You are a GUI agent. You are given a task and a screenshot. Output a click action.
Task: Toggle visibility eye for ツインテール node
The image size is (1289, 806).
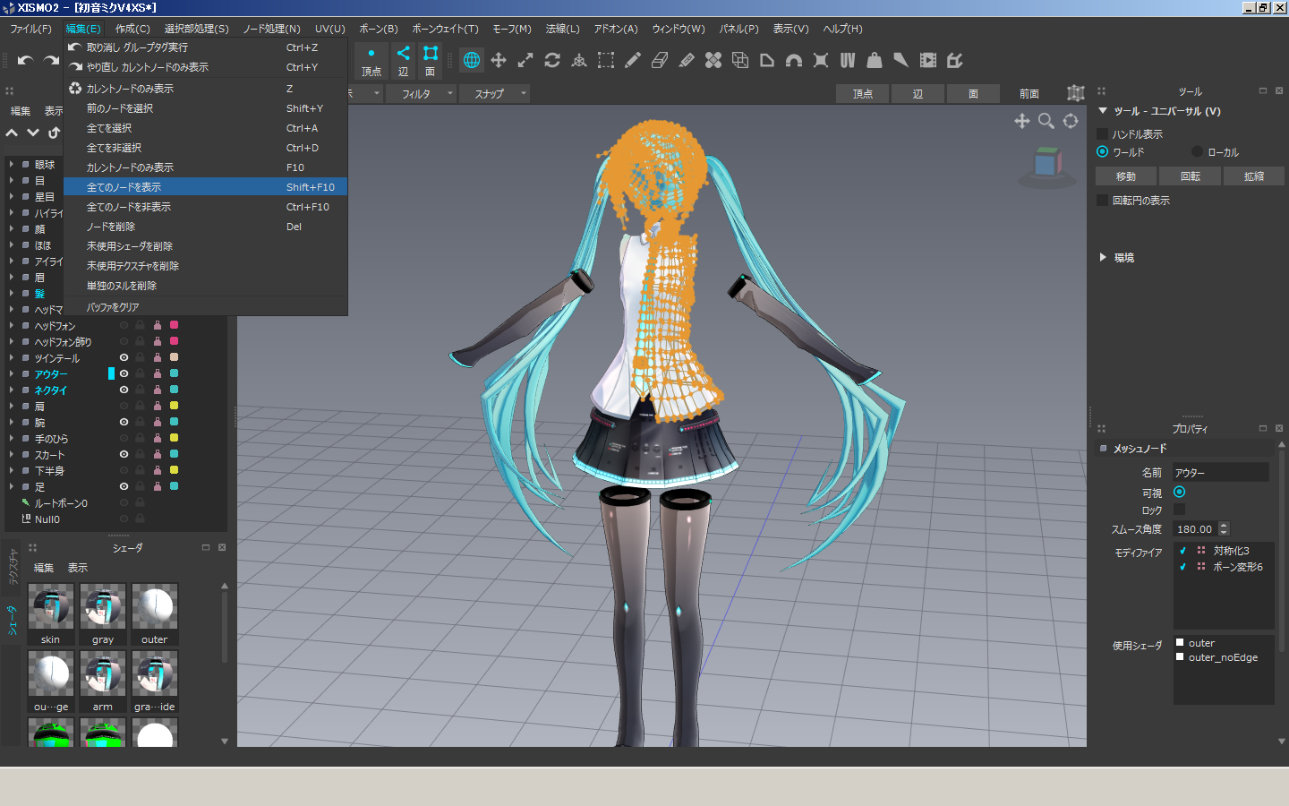click(124, 357)
